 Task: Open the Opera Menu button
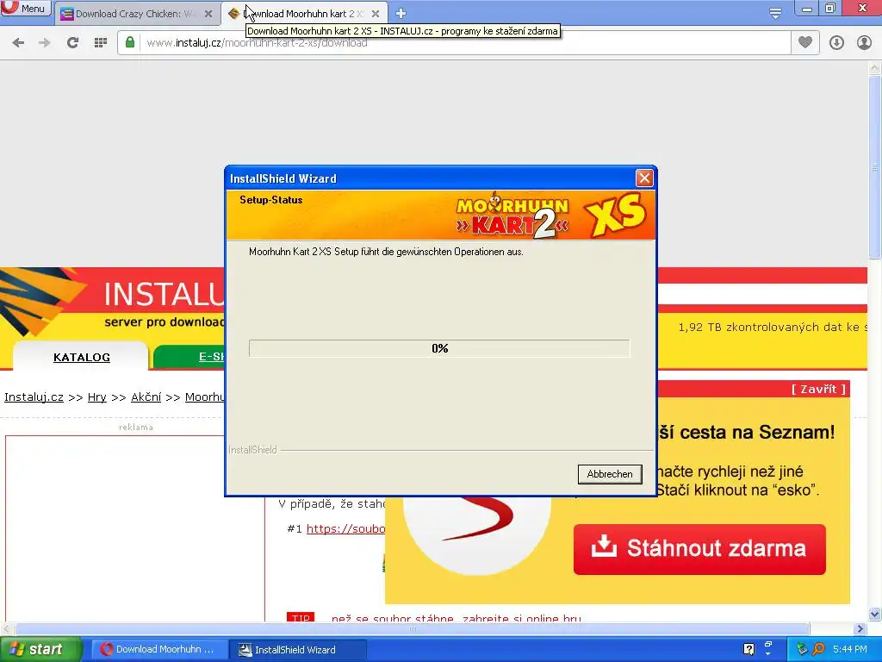click(25, 8)
